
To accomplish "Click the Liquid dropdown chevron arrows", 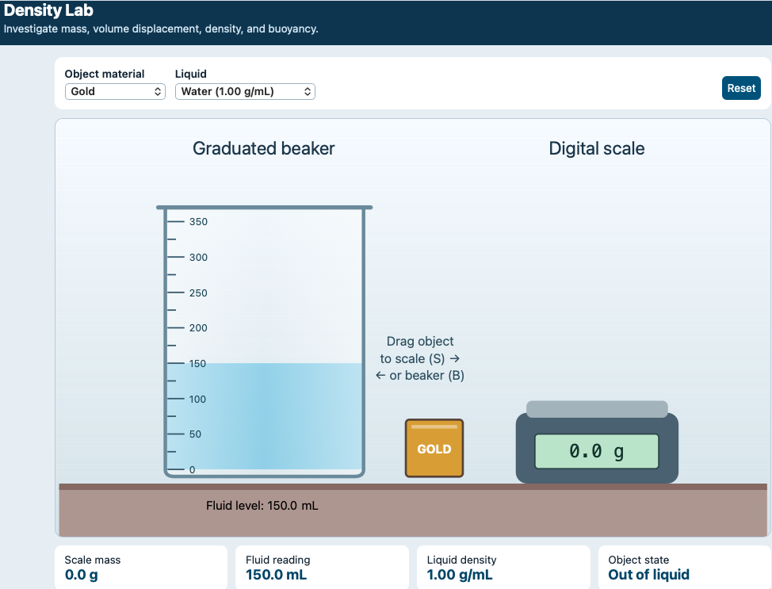I will 308,92.
